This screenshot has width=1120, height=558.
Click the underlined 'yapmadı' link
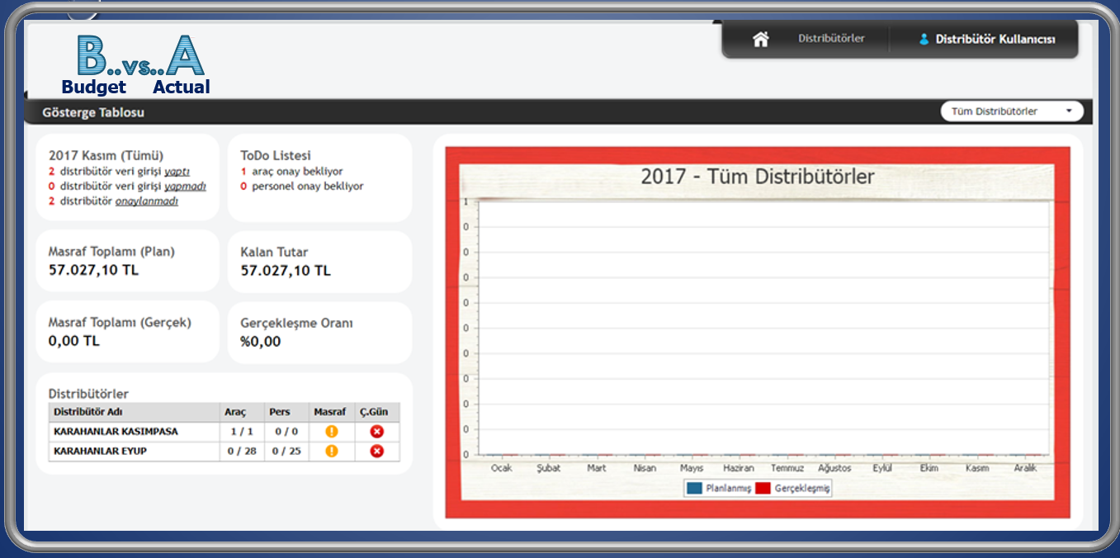point(185,187)
